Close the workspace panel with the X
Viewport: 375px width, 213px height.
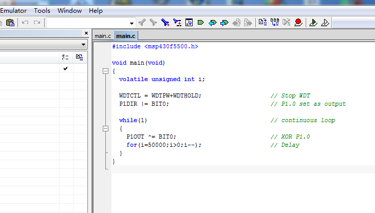click(x=86, y=33)
